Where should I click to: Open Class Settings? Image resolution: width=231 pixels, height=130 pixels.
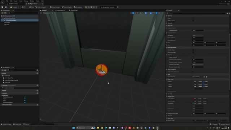coord(55,7)
